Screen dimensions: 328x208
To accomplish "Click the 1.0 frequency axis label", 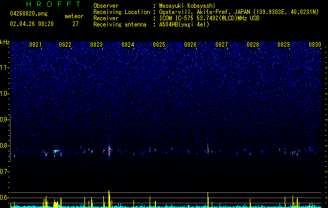I will [4, 94].
